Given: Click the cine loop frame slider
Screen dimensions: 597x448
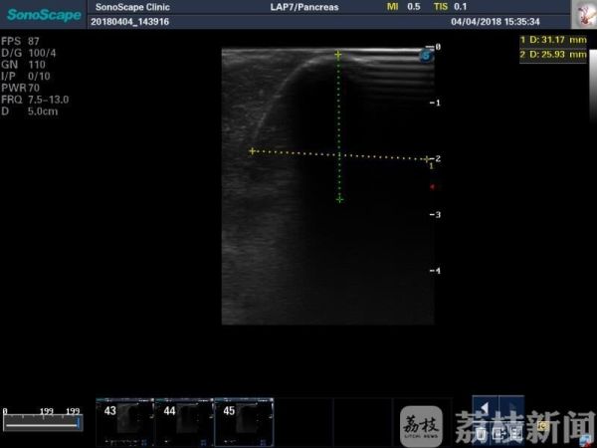Looking at the screenshot, I should (42, 423).
